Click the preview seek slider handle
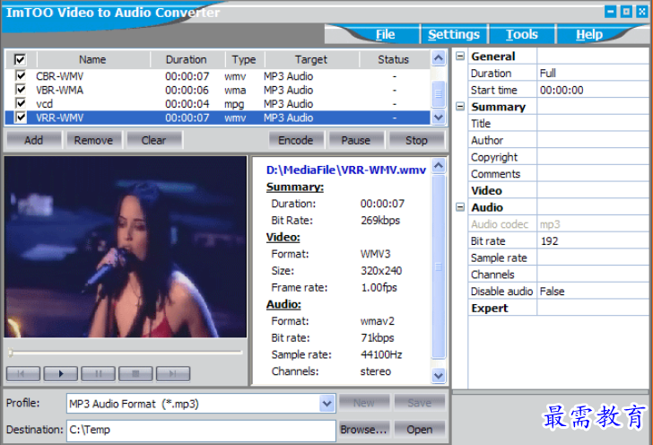Viewport: 653px width, 445px height. [x=11, y=353]
